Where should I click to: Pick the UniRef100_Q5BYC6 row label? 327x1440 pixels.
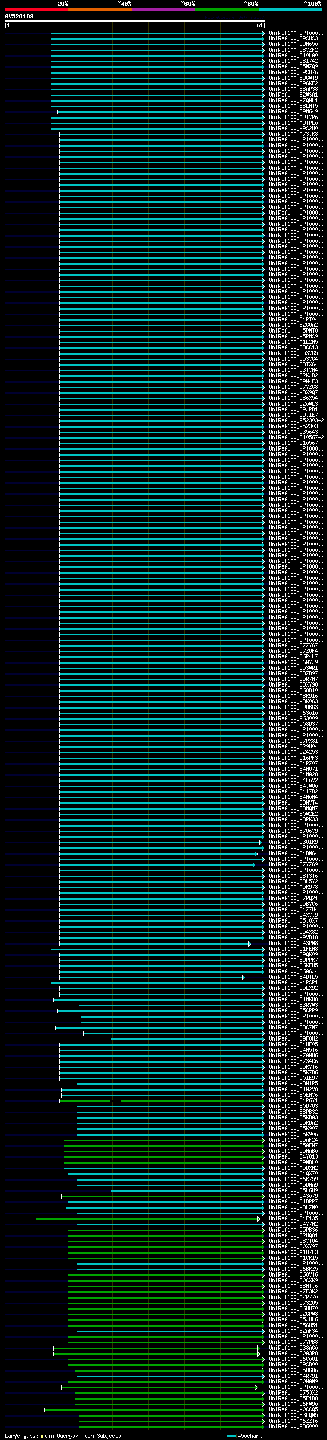click(293, 904)
